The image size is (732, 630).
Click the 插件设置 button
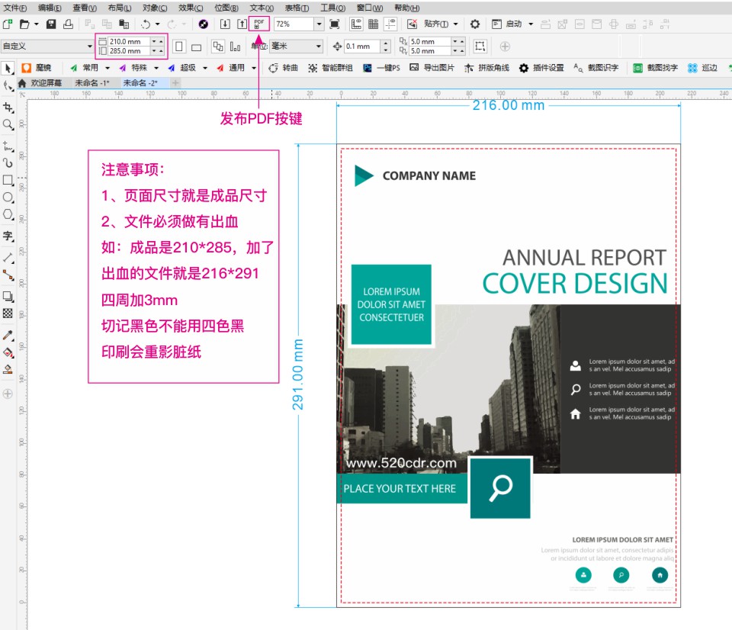pos(541,68)
